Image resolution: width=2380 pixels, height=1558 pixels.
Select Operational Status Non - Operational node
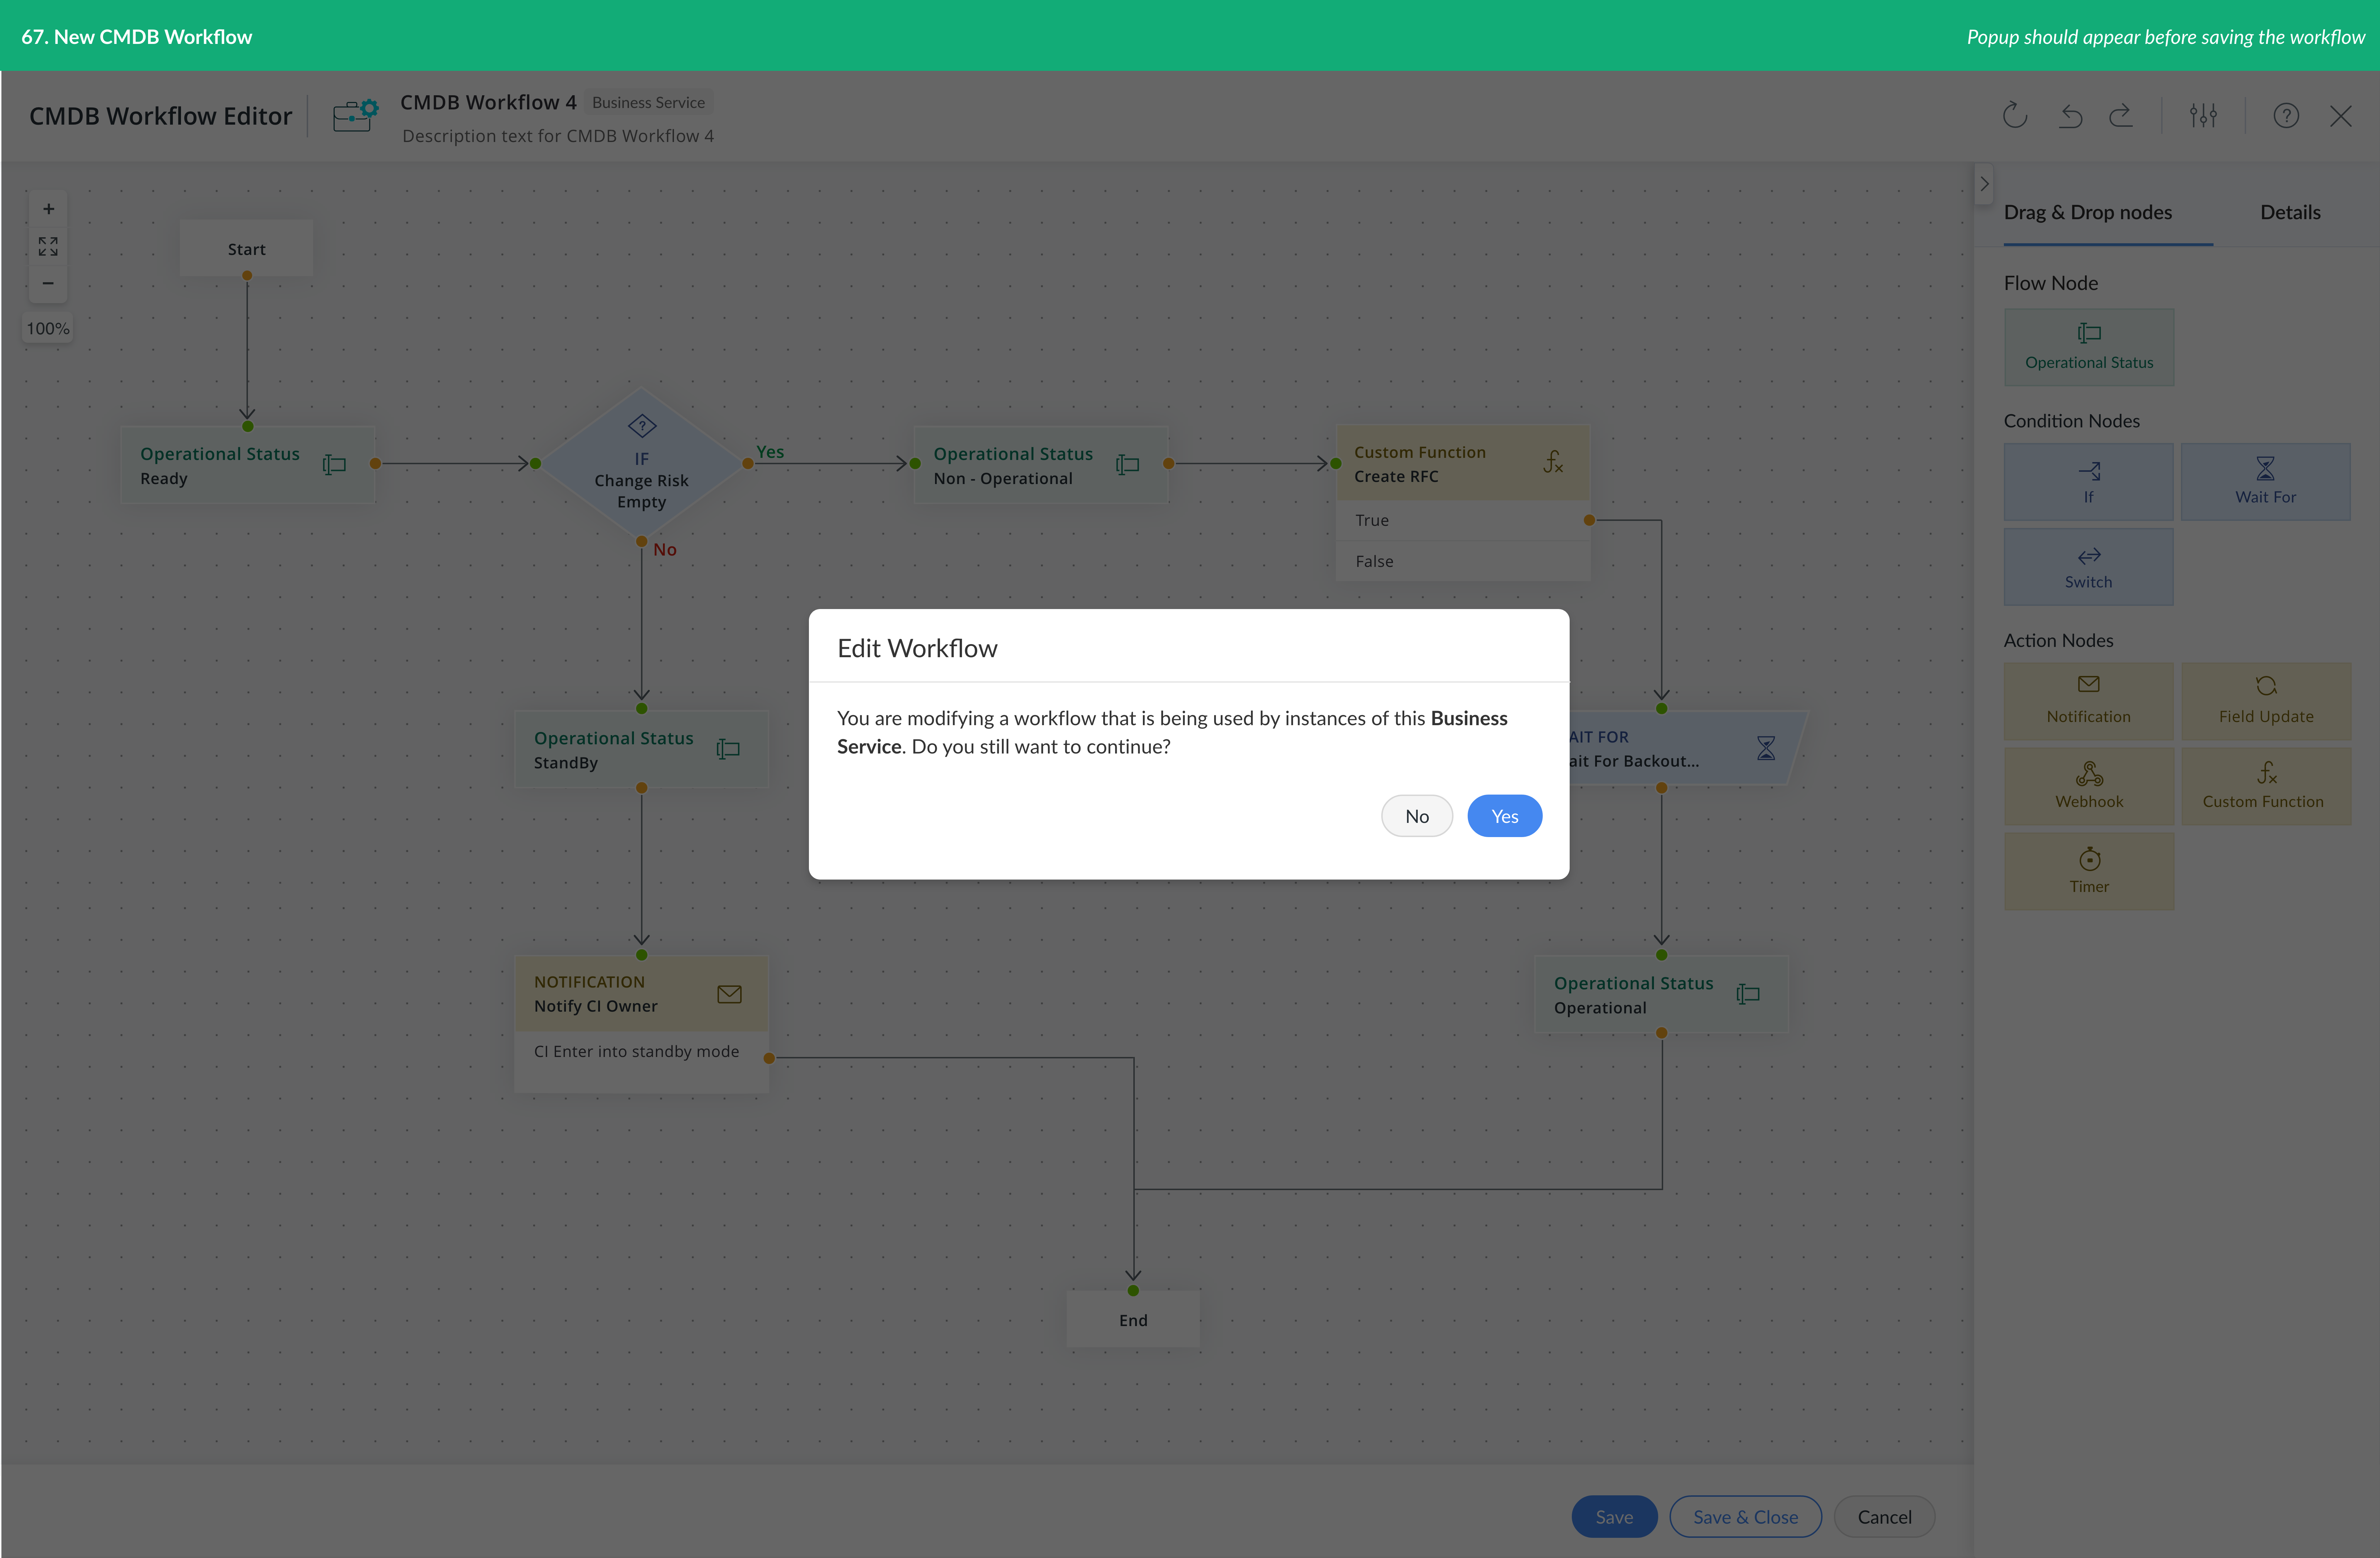(x=1041, y=465)
